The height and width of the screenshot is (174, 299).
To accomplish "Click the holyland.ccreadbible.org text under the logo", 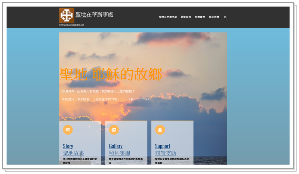I will [x=71, y=25].
